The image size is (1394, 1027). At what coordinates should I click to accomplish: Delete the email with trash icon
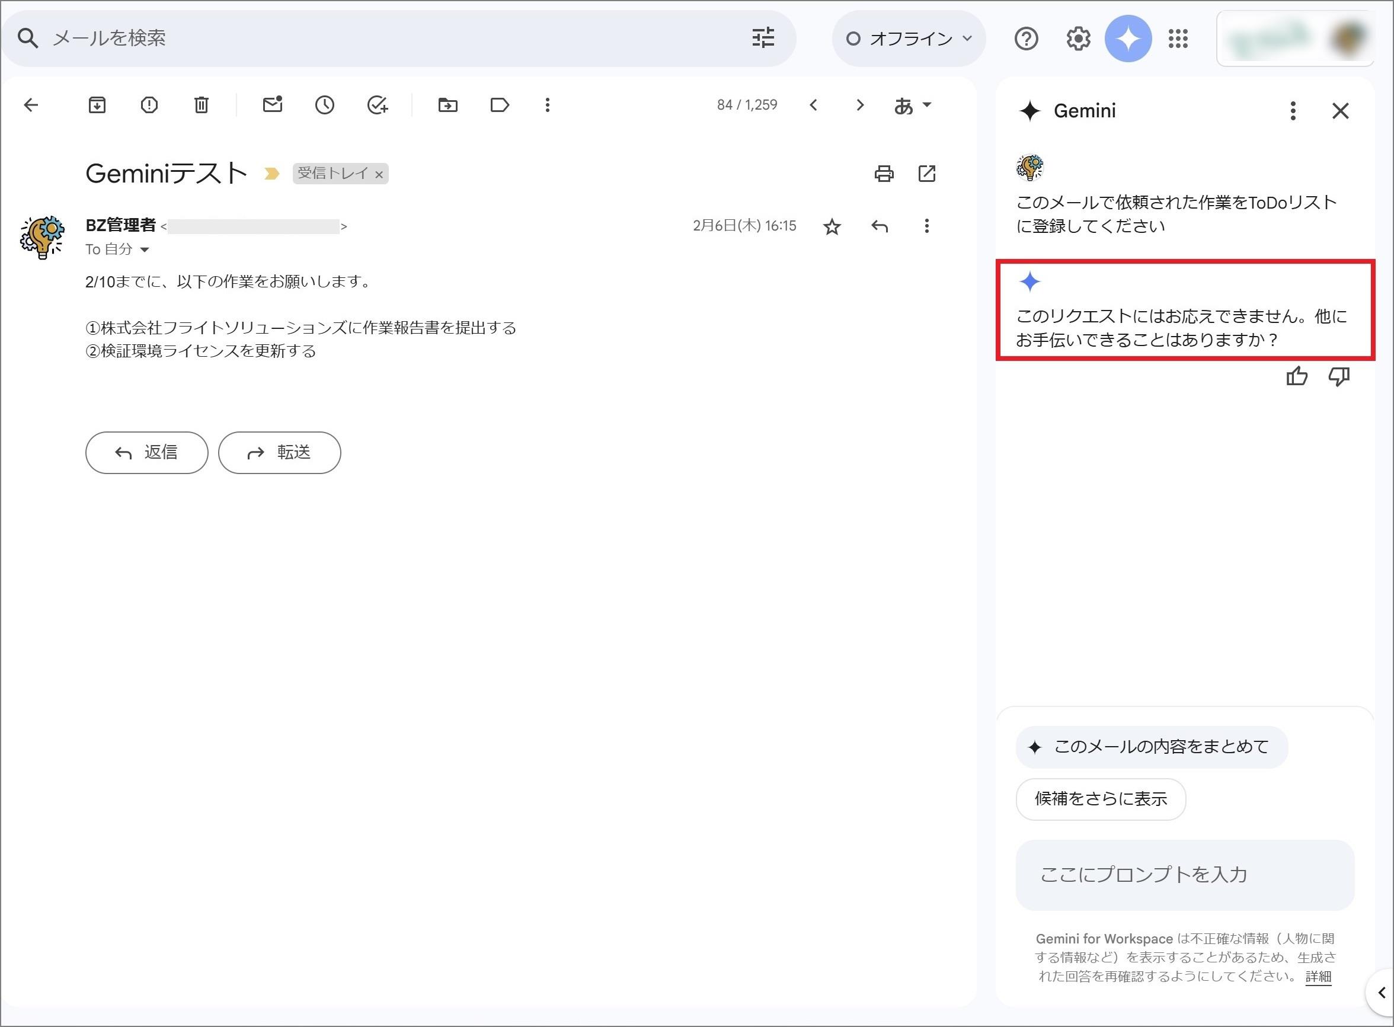202,105
